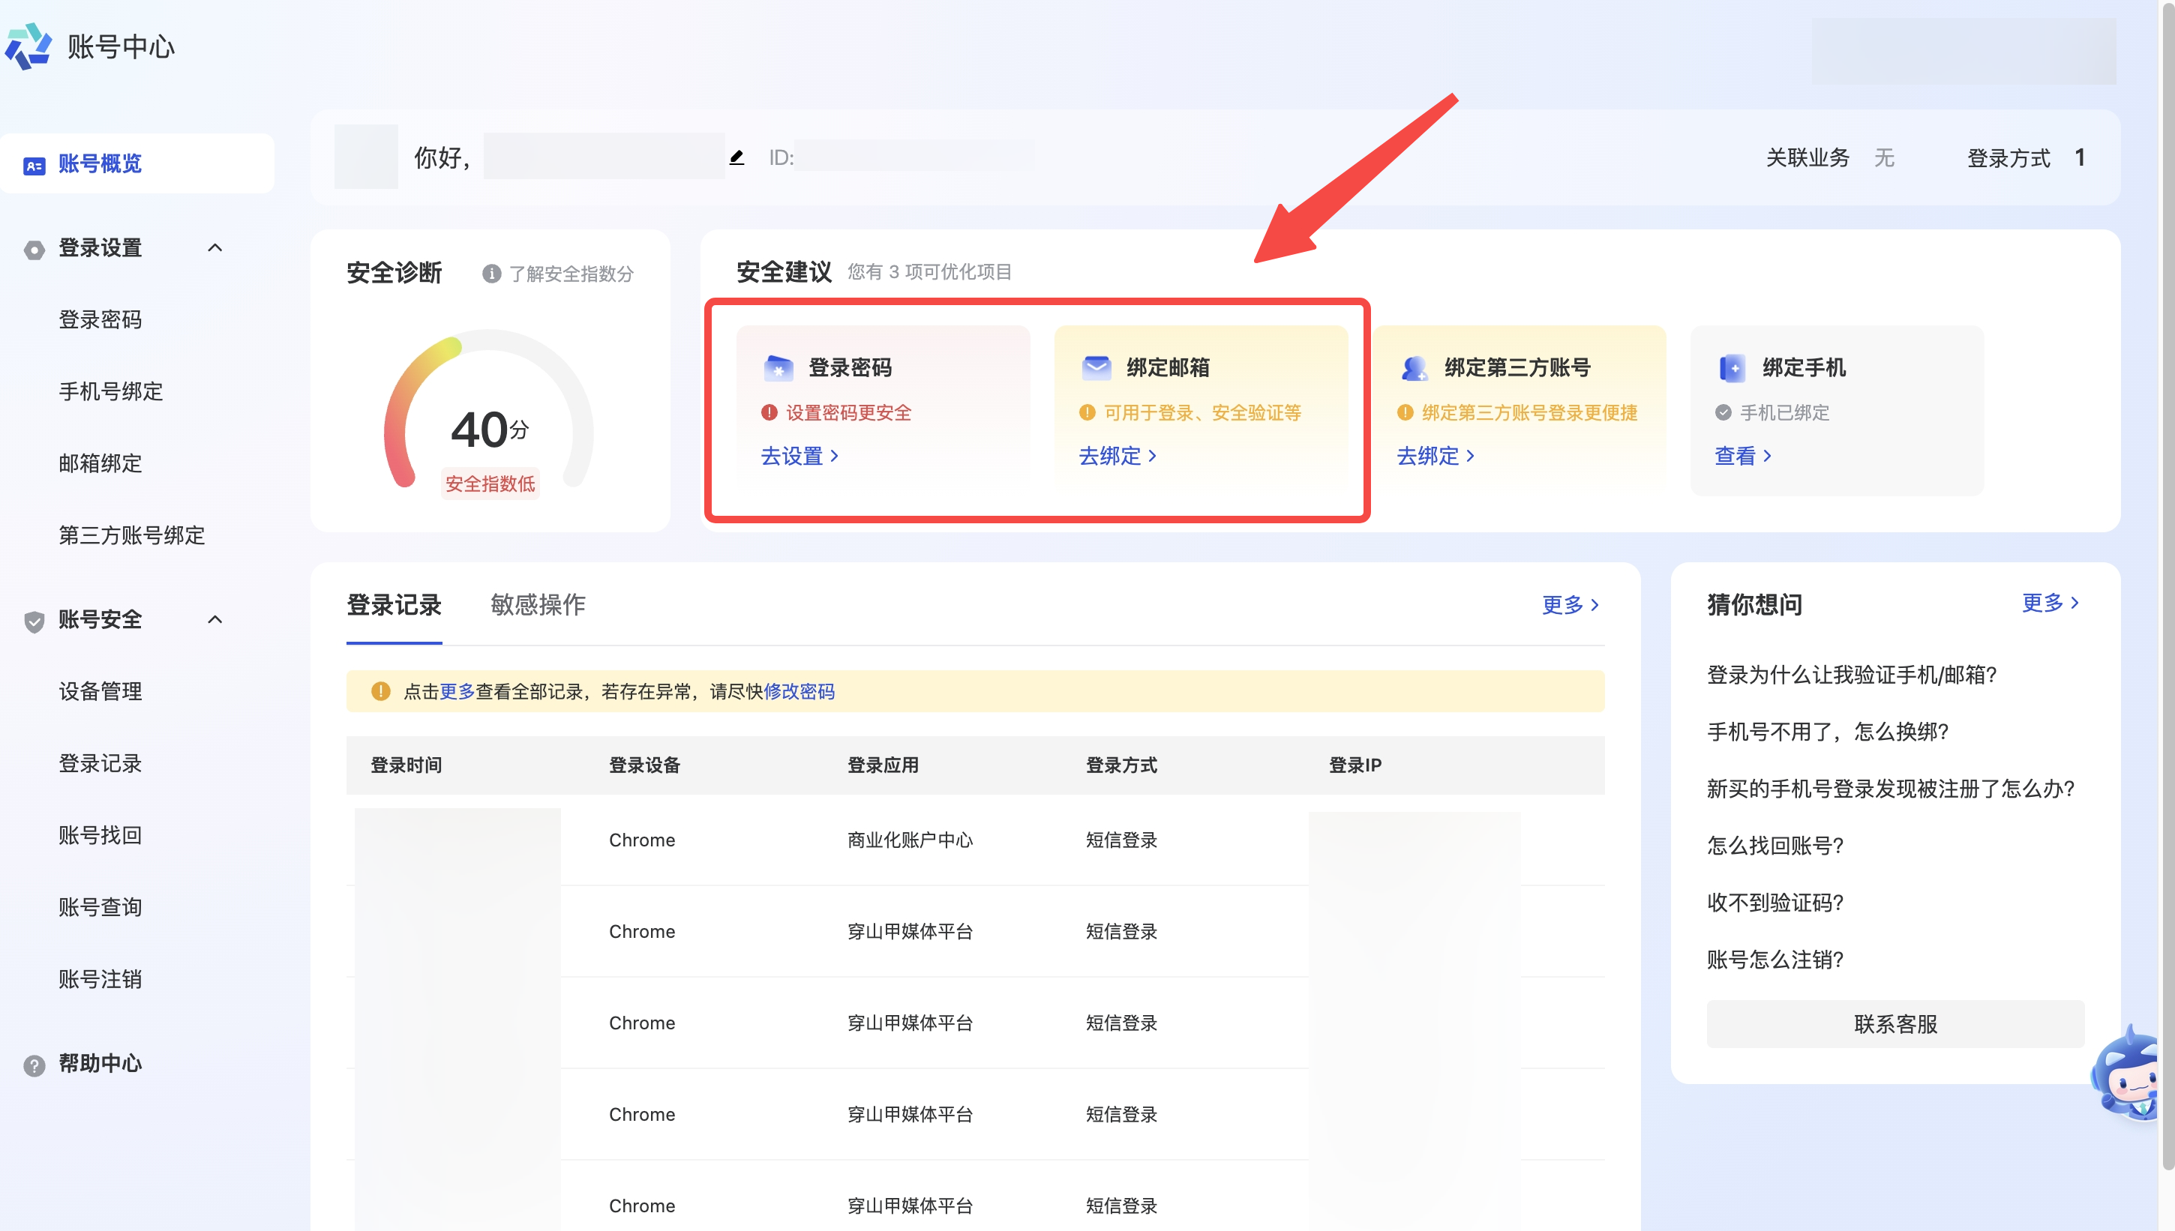Click the 帮助中心 question mark icon
Screen dimensions: 2175x1231
(34, 1065)
